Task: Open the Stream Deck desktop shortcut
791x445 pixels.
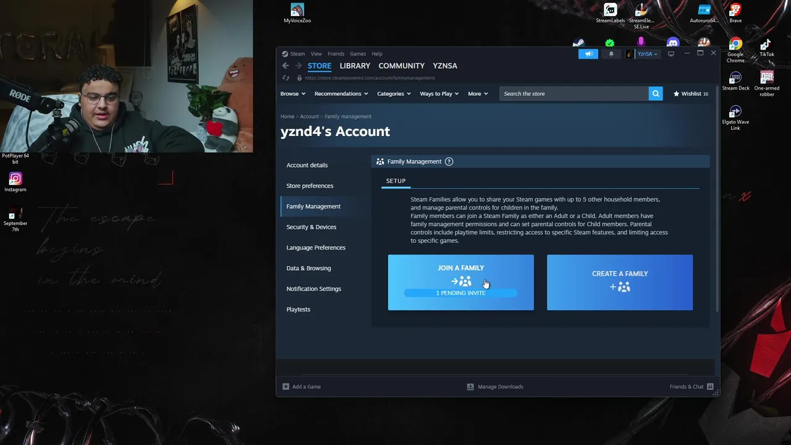Action: [735, 82]
